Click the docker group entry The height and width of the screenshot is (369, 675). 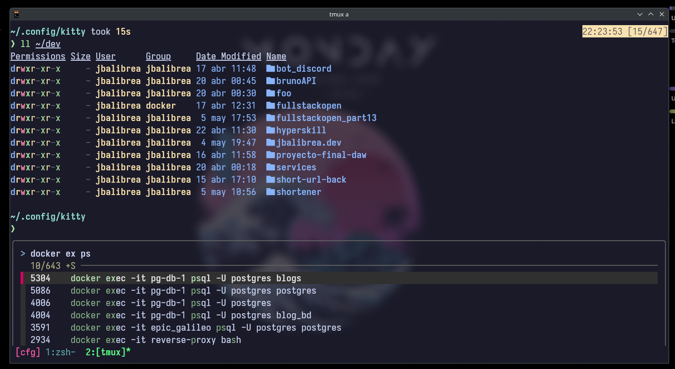161,105
